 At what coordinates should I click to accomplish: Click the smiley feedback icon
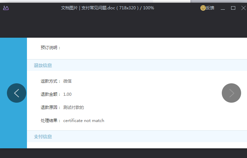tap(203, 8)
